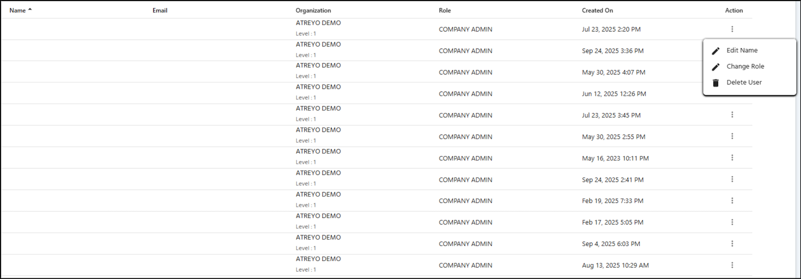This screenshot has height=279, width=801.
Task: Open actions menu for Jul 23, 2025 2:20 PM row
Action: [732, 29]
